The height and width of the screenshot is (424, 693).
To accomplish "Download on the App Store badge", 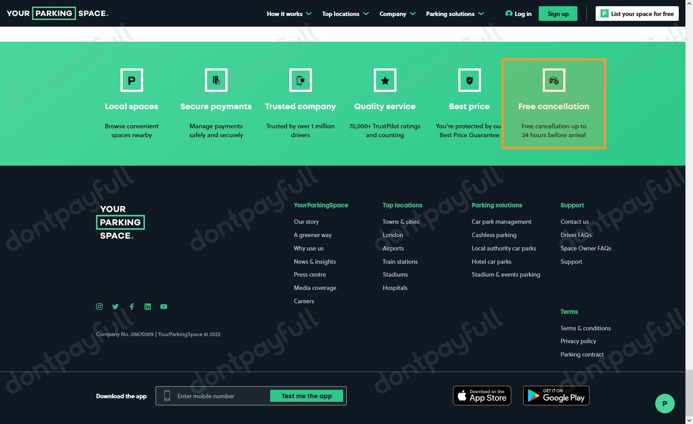I will [482, 396].
